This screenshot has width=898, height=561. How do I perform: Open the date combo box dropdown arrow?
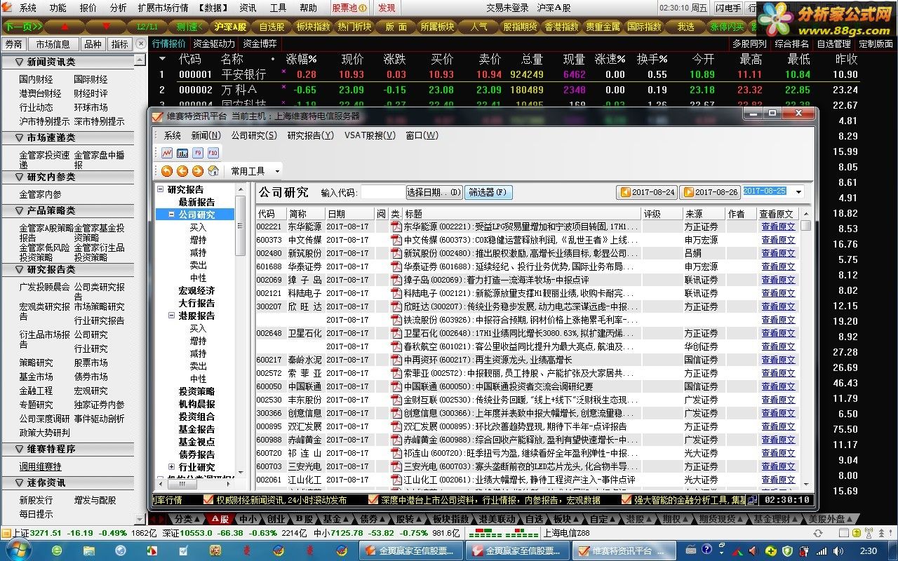798,192
